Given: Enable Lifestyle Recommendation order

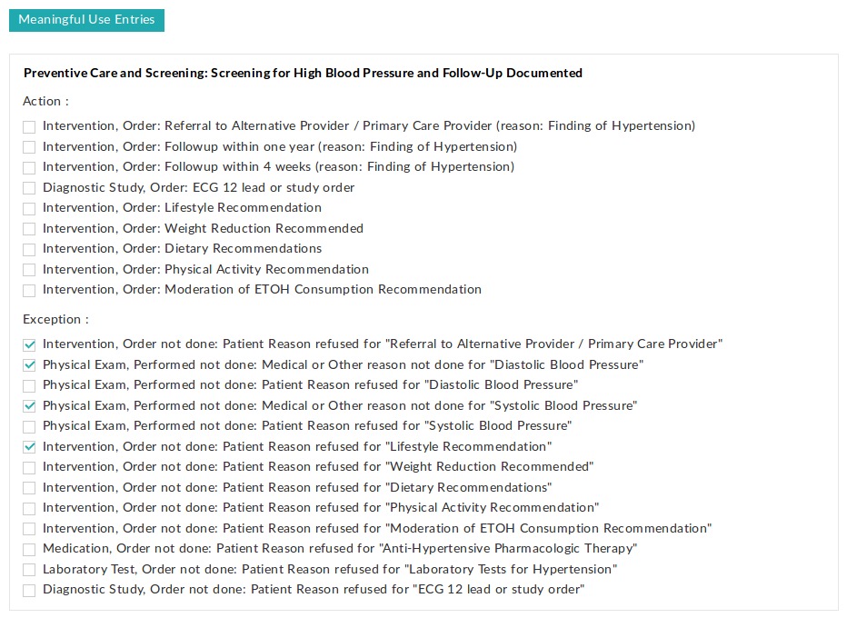Looking at the screenshot, I should [29, 208].
